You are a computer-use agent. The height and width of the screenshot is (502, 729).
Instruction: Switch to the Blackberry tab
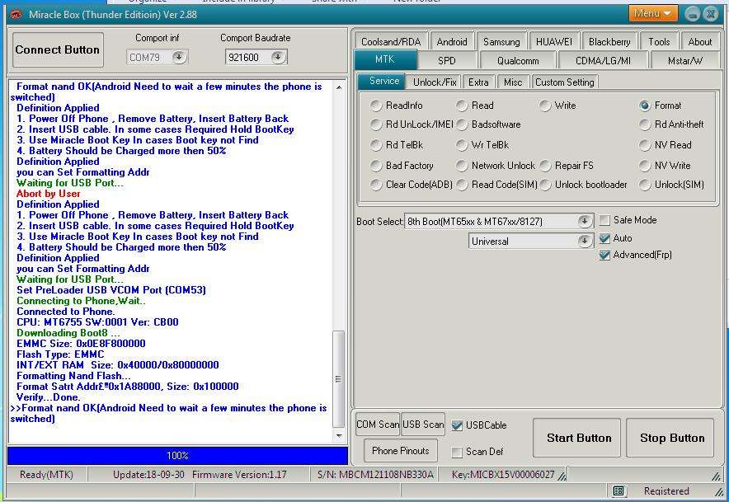click(x=609, y=41)
